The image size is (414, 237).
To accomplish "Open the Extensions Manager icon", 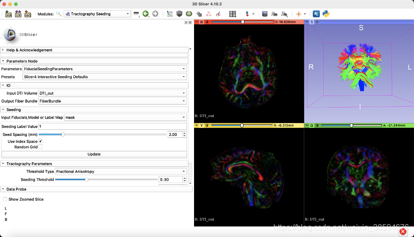I will [x=316, y=14].
